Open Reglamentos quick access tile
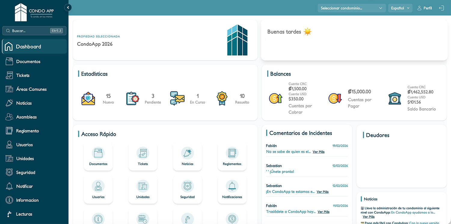The width and height of the screenshot is (451, 224). [x=232, y=157]
